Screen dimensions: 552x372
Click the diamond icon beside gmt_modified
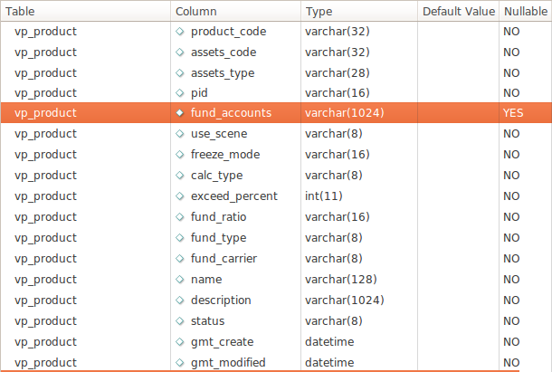(x=179, y=362)
